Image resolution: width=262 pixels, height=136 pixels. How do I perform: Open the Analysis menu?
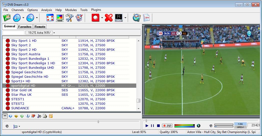pos(46,10)
